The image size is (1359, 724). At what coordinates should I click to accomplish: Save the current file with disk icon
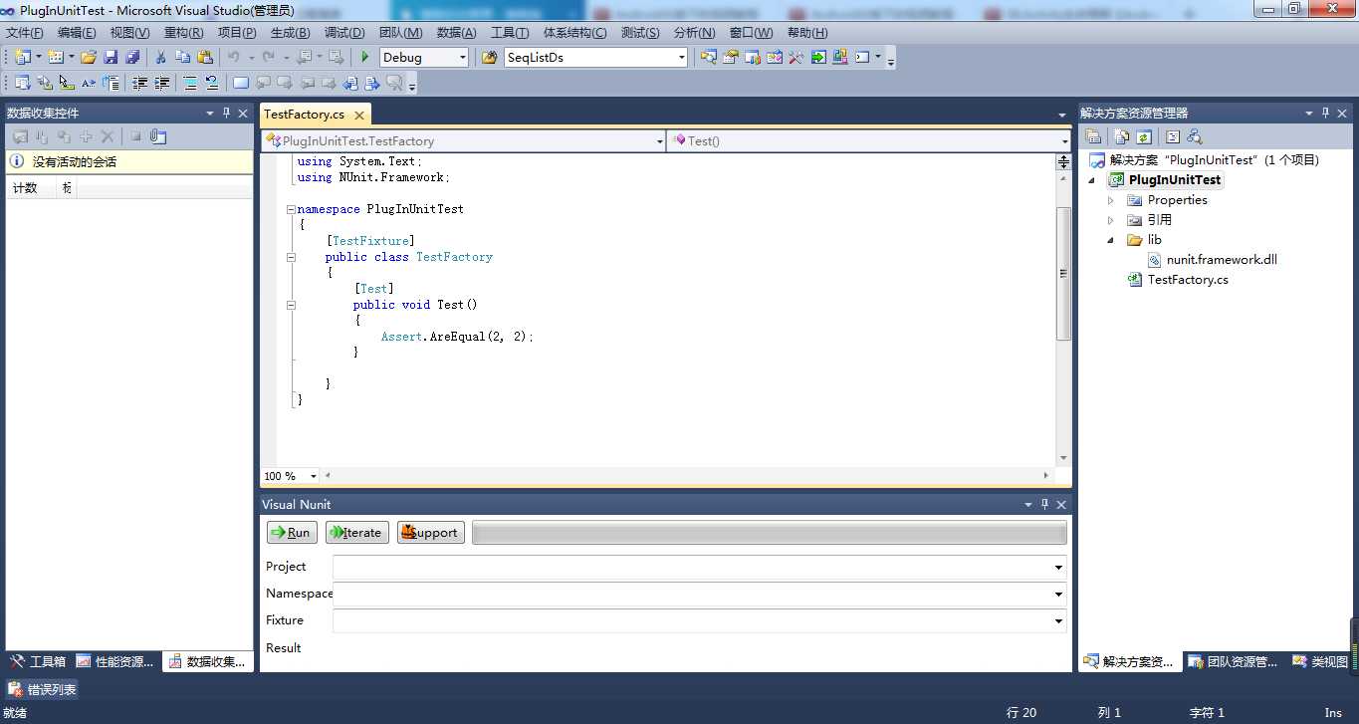111,57
